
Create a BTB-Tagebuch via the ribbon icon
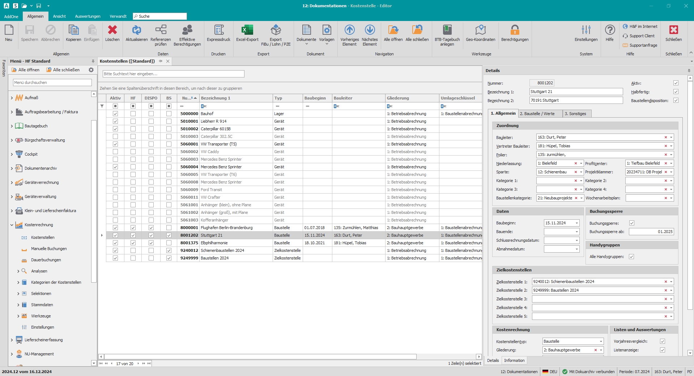click(x=447, y=30)
